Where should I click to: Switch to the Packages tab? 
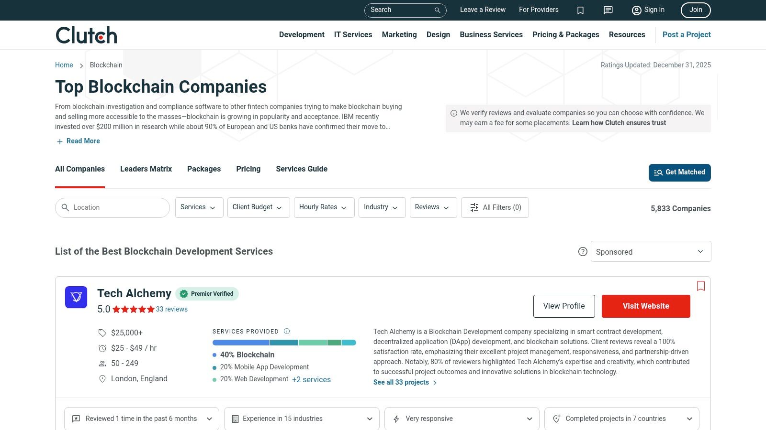tap(204, 169)
